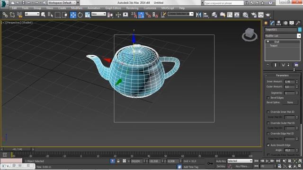The image size is (303, 170).
Task: Click the Render Production teapot icon
Action: click(x=268, y=15)
